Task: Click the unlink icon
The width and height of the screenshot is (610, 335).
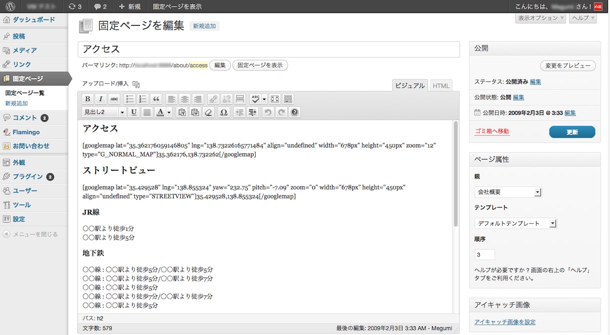Action: pos(226,99)
